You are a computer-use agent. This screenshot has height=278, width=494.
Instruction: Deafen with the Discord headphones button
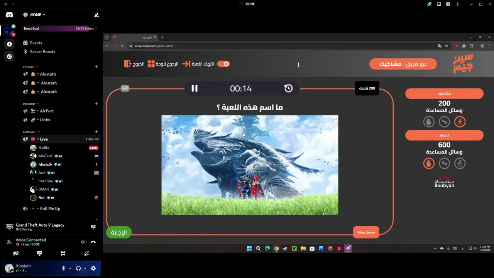point(78,268)
